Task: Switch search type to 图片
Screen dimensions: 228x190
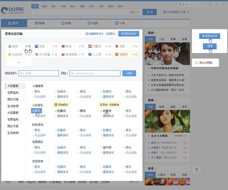Action: point(54,6)
